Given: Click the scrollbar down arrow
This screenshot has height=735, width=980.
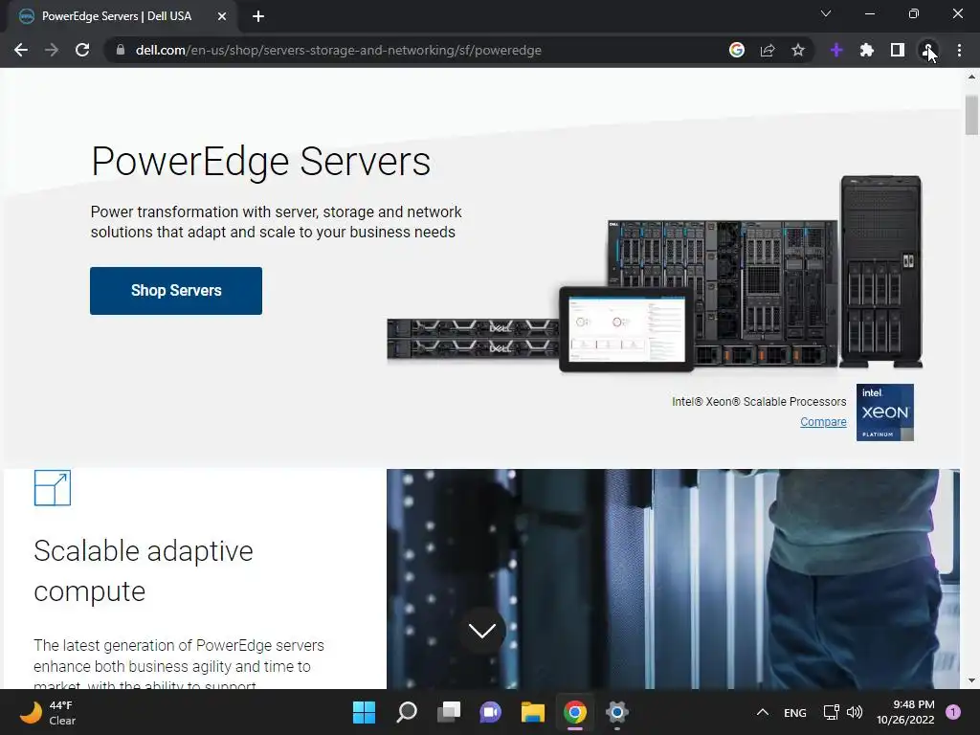Looking at the screenshot, I should pyautogui.click(x=971, y=680).
